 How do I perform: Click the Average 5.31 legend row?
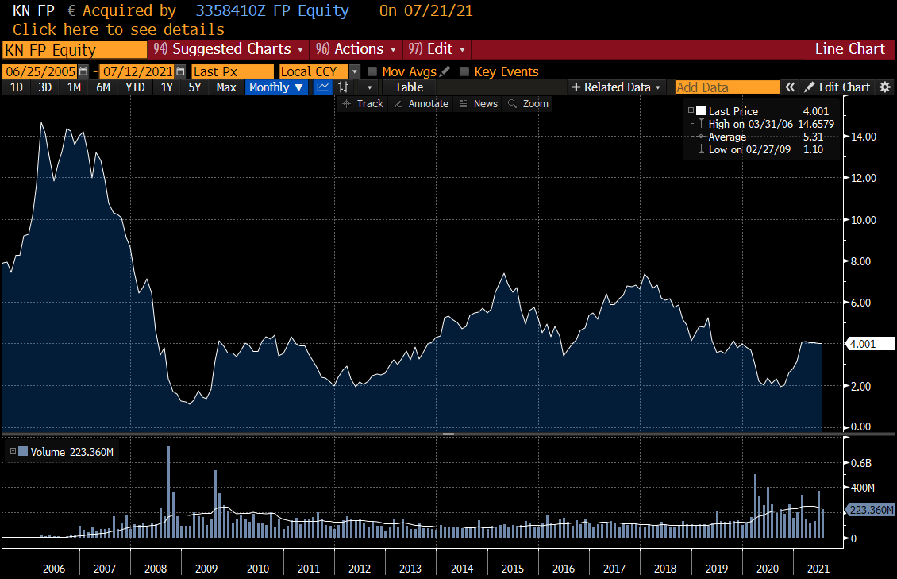[759, 137]
